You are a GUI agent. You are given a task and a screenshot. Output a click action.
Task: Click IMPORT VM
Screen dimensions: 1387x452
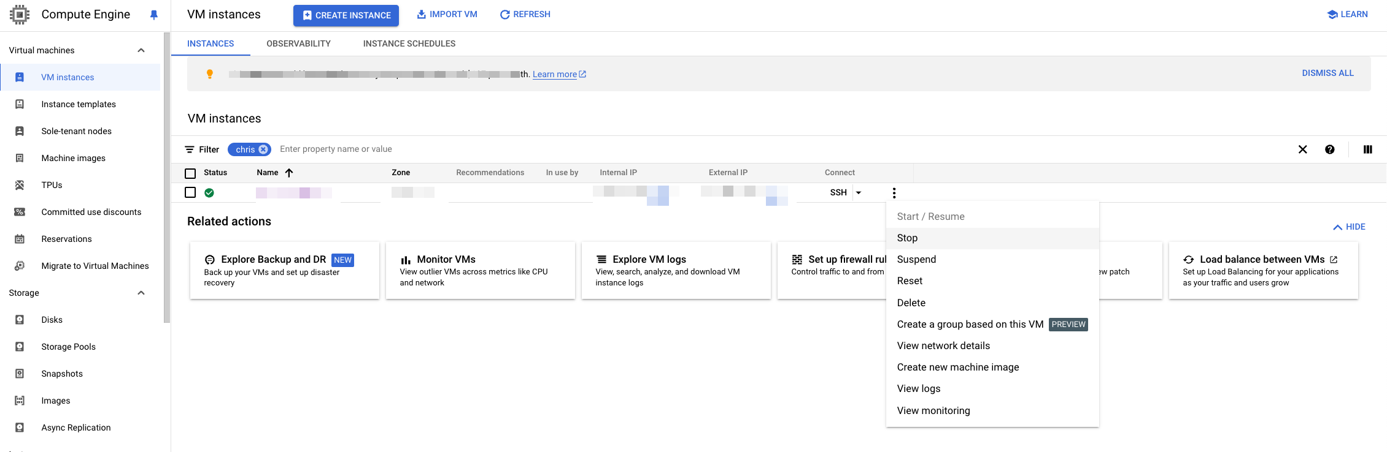447,14
